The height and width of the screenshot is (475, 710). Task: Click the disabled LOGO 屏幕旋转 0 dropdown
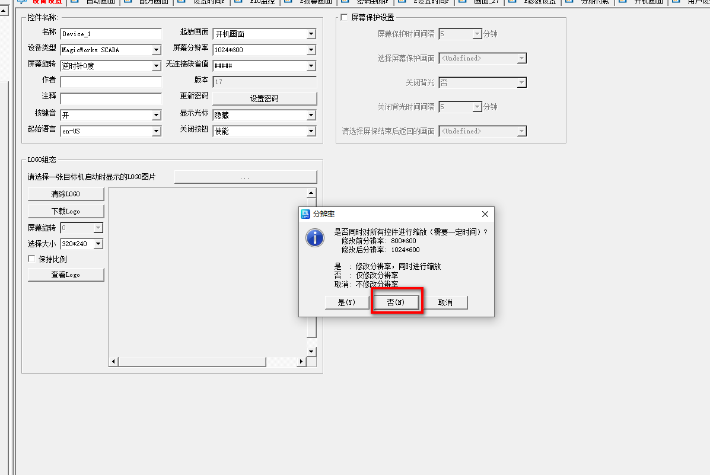click(81, 228)
